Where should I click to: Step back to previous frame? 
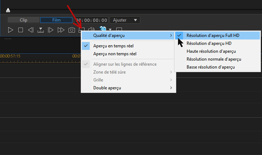click(31, 30)
